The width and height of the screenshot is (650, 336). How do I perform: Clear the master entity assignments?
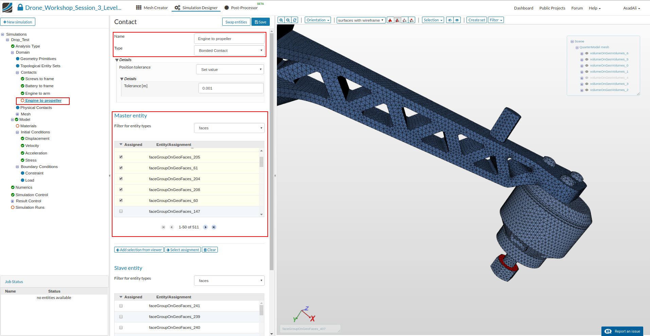tap(210, 250)
